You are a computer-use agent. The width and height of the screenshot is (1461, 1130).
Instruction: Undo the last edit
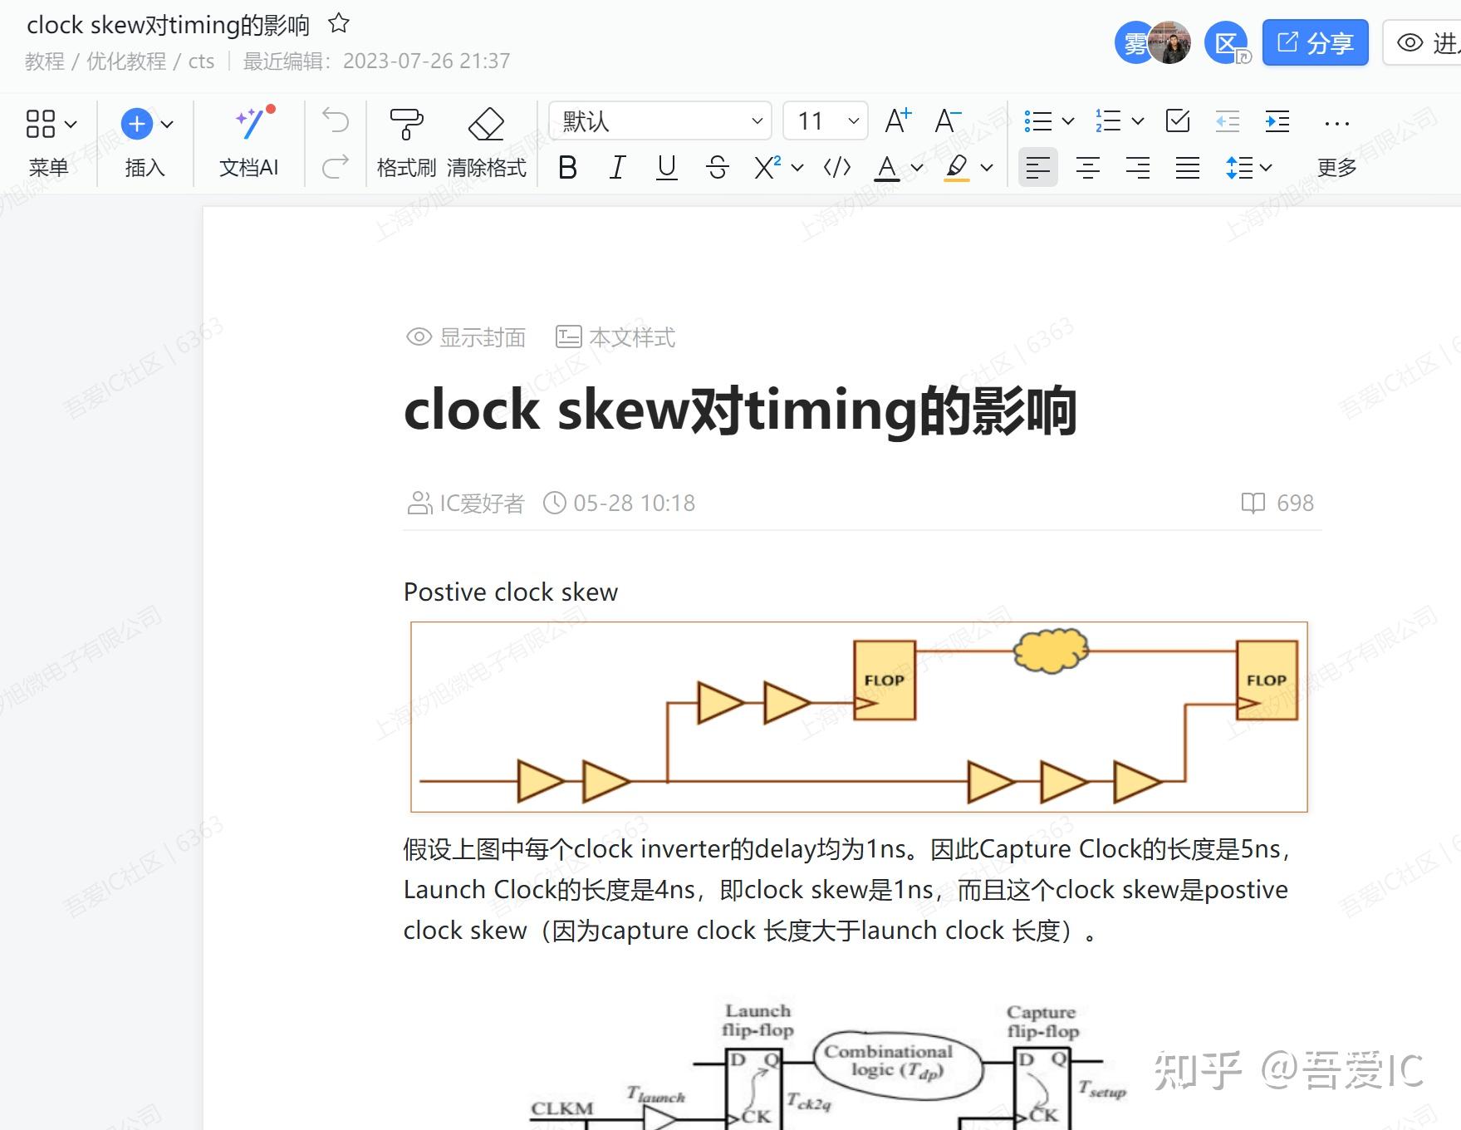(333, 121)
